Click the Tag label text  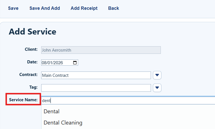point(33,87)
